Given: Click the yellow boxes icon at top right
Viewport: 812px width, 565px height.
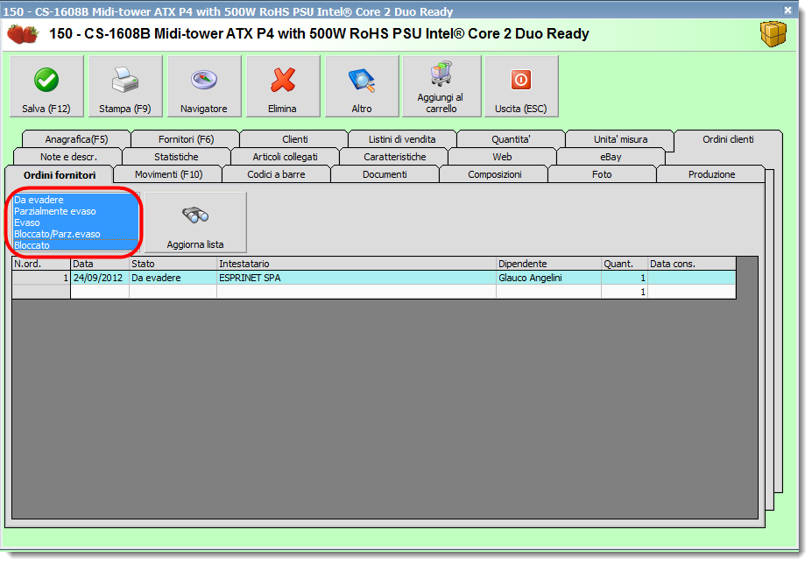Looking at the screenshot, I should [x=773, y=34].
